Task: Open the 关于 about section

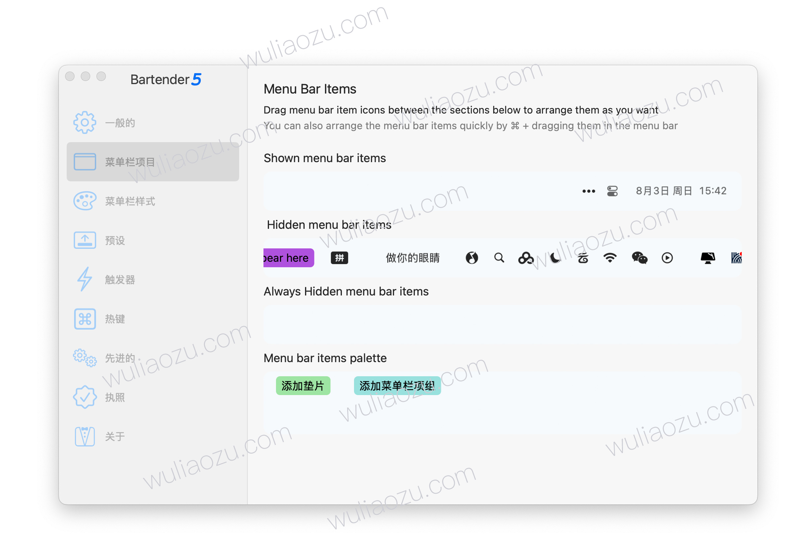Action: (152, 436)
